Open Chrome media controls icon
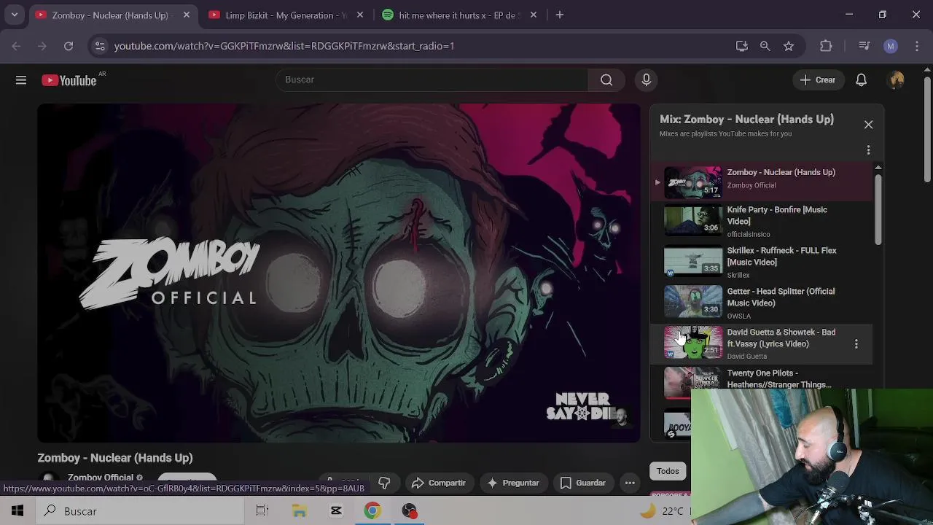Image resolution: width=933 pixels, height=525 pixels. tap(864, 46)
